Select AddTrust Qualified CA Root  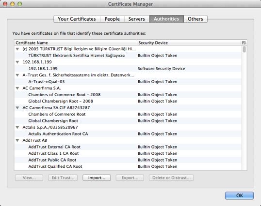coord(128,166)
